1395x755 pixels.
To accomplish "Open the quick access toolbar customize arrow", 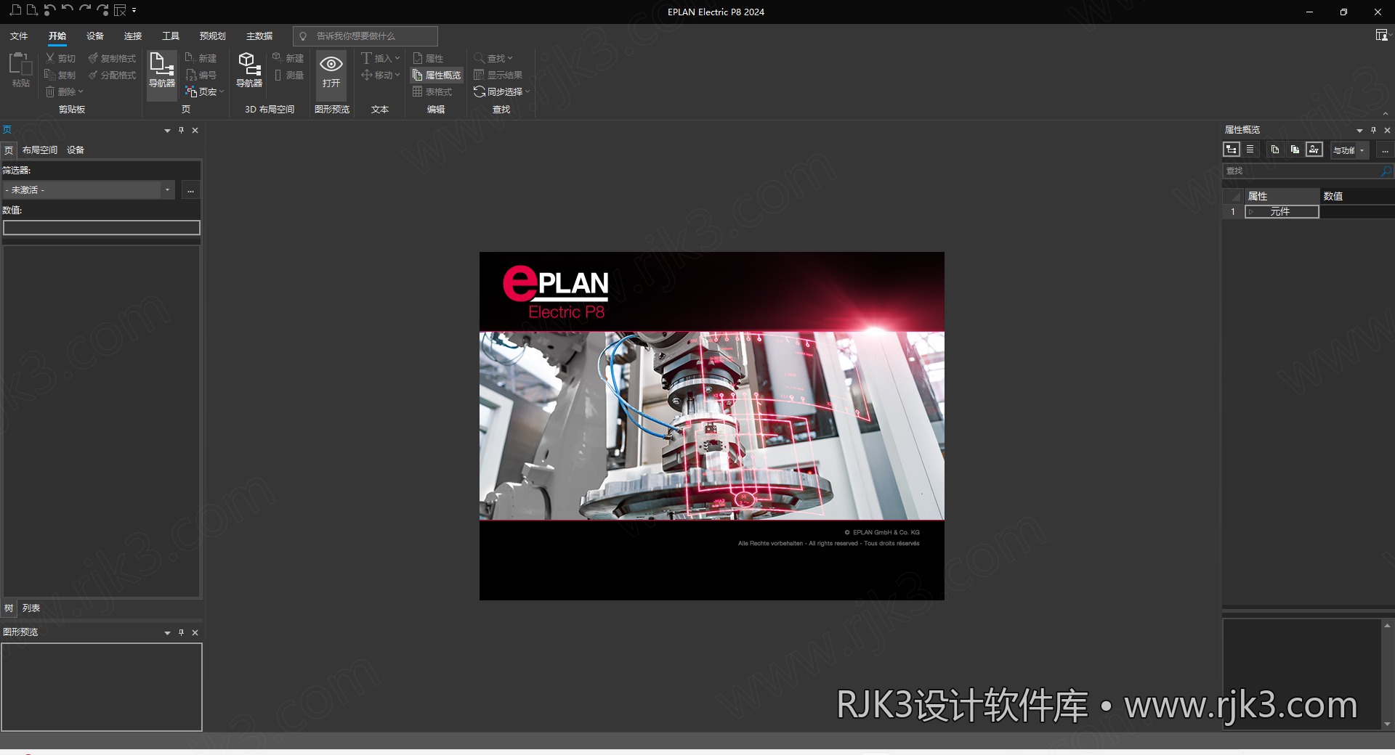I will point(134,10).
